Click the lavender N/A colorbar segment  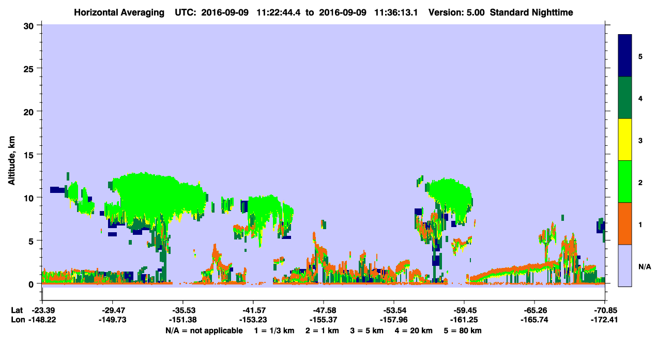[625, 265]
